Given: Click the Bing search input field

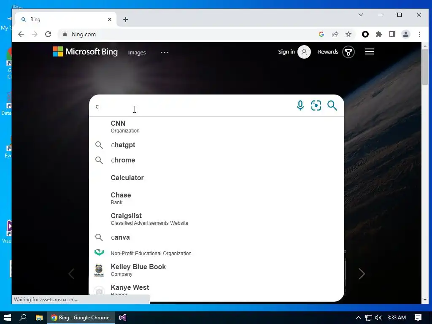Looking at the screenshot, I should pyautogui.click(x=193, y=106).
